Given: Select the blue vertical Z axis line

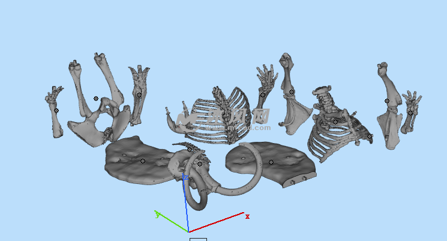Looking at the screenshot, I should [x=187, y=204].
